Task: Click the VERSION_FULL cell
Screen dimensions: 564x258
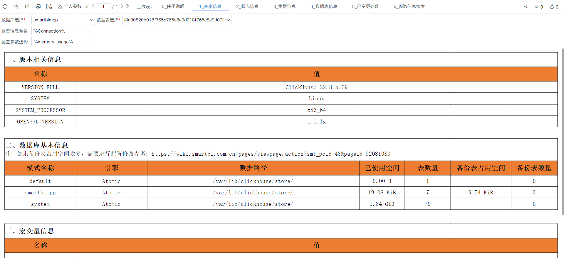Action: [x=40, y=87]
